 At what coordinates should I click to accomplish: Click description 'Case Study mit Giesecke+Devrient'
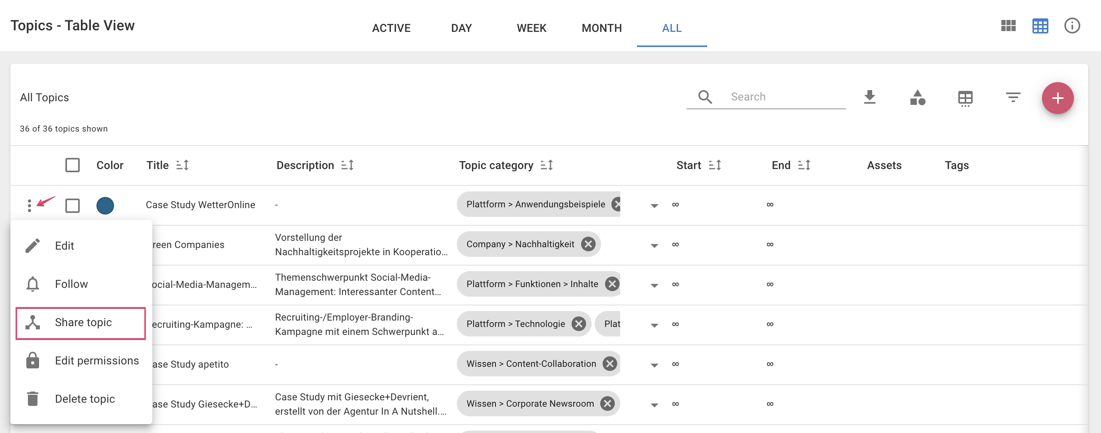tap(360, 404)
